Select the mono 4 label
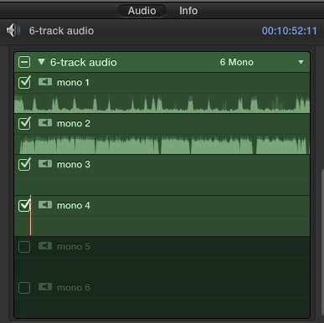The height and width of the screenshot is (323, 324). tap(74, 205)
